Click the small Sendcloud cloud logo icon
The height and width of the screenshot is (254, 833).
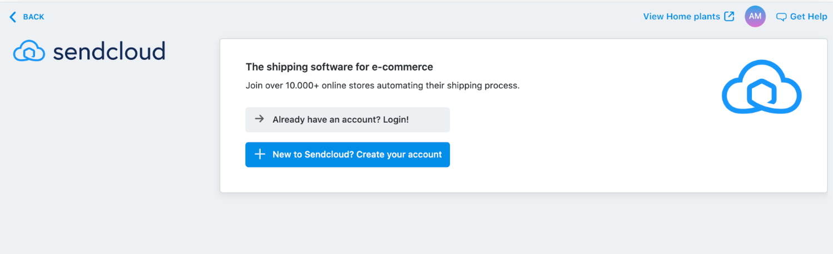[29, 52]
